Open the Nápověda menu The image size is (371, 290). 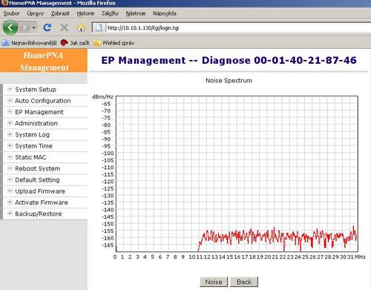(x=165, y=13)
